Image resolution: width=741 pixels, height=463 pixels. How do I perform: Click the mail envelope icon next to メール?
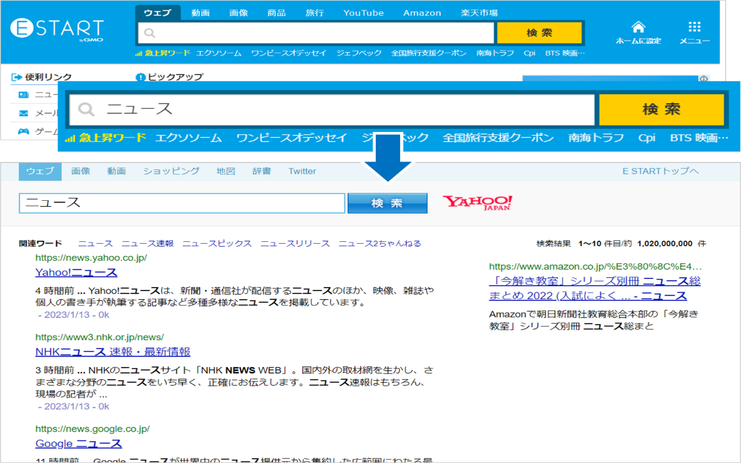pyautogui.click(x=23, y=113)
